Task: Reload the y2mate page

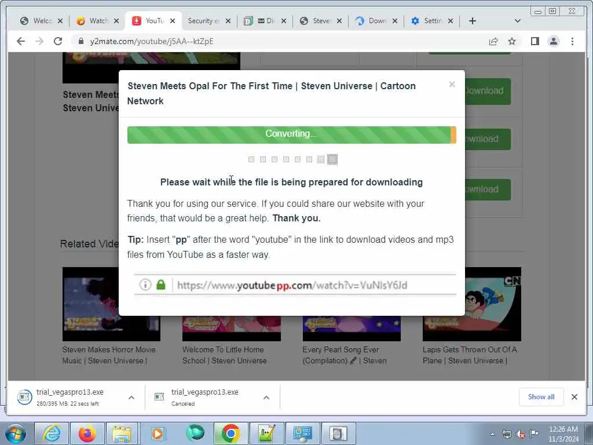Action: coord(58,41)
